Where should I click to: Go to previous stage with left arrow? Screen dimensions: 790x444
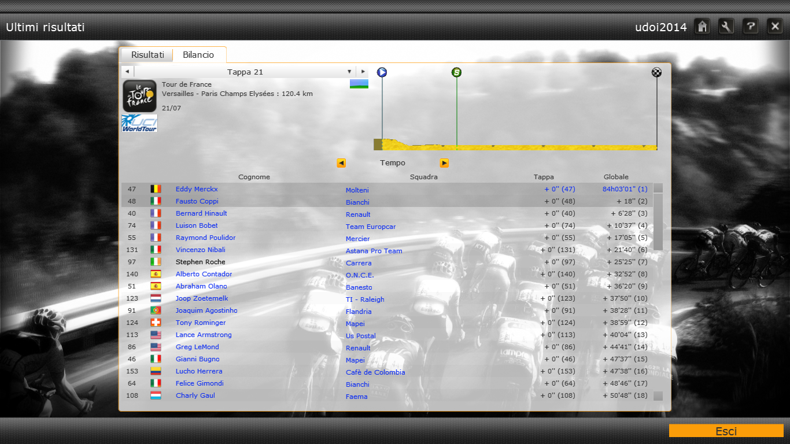pyautogui.click(x=127, y=72)
